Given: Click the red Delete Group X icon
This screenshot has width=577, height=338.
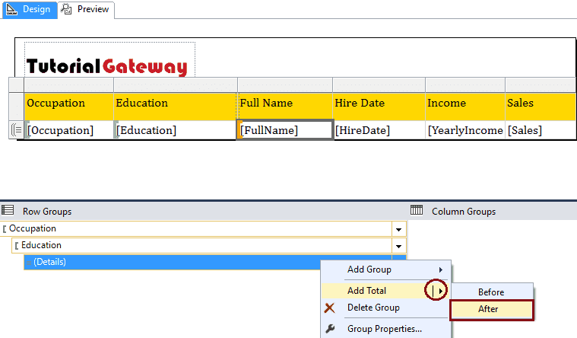Looking at the screenshot, I should (330, 308).
